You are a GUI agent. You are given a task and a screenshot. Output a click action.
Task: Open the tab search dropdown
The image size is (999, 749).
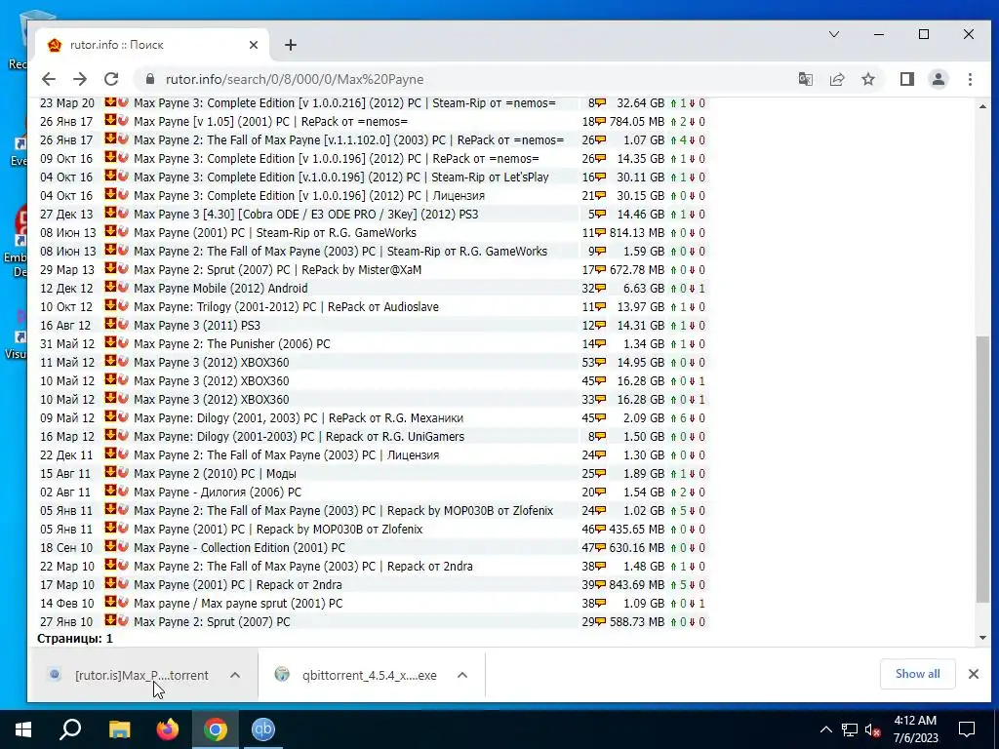[834, 34]
